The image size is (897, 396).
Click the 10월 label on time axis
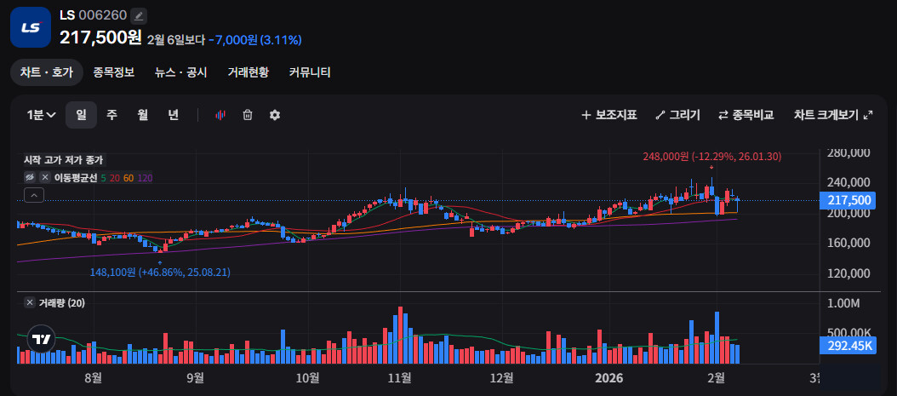point(308,377)
